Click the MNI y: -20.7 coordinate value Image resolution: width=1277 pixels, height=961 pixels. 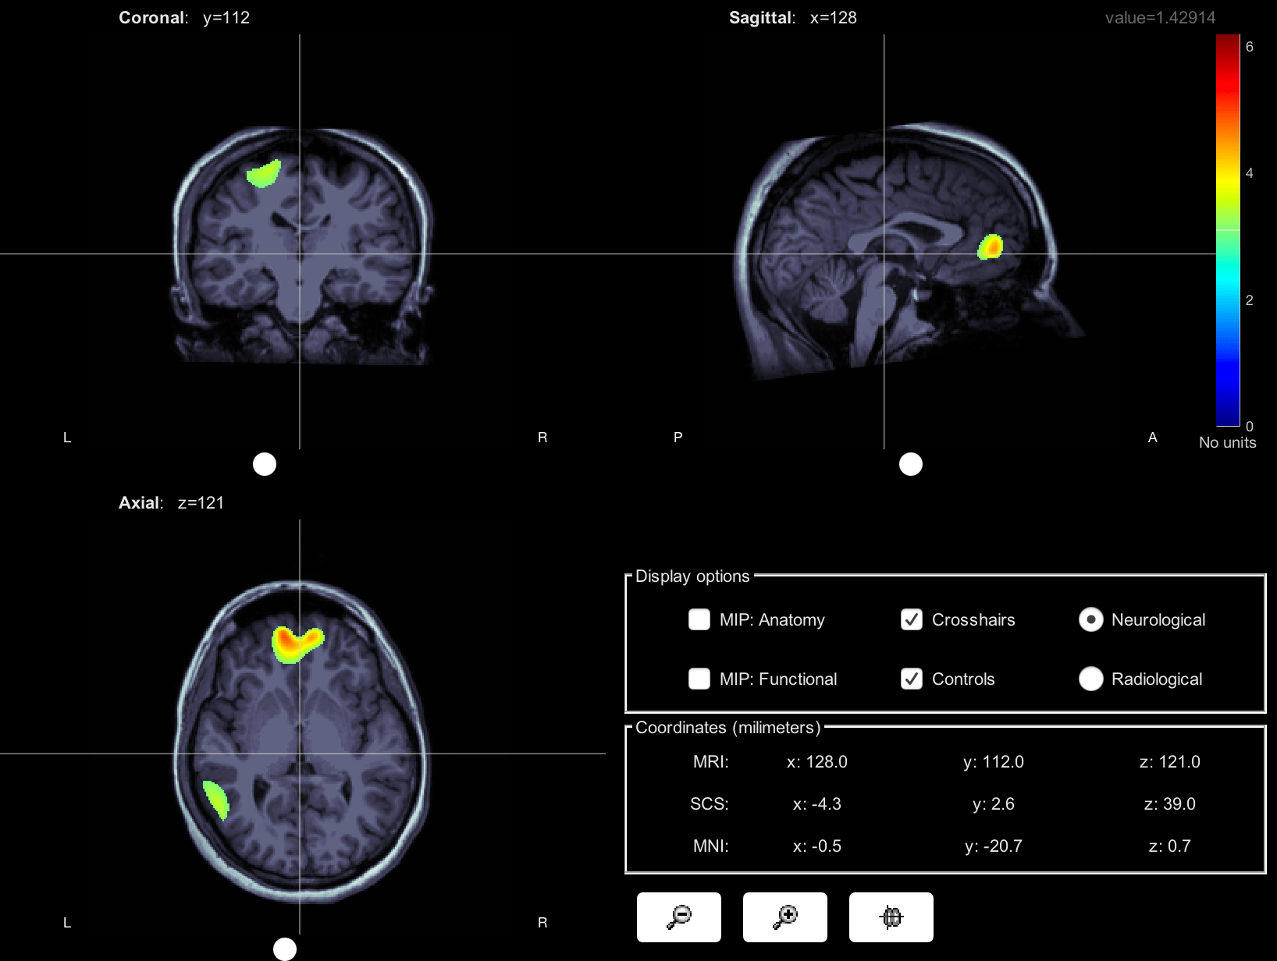tap(993, 846)
